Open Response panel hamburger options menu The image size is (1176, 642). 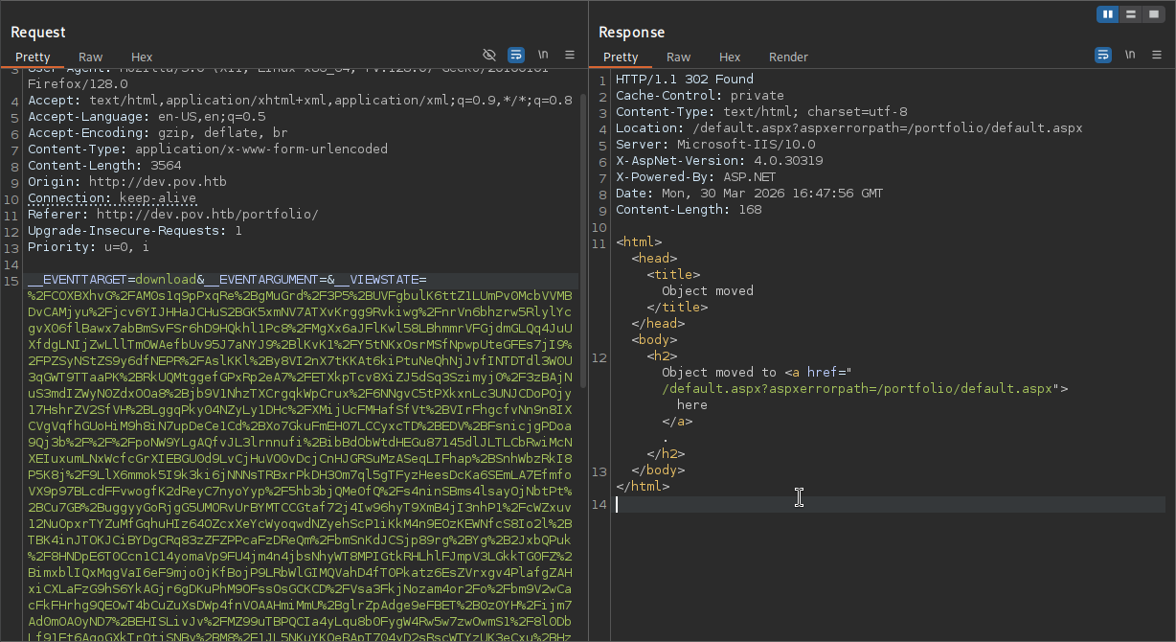pyautogui.click(x=1157, y=55)
